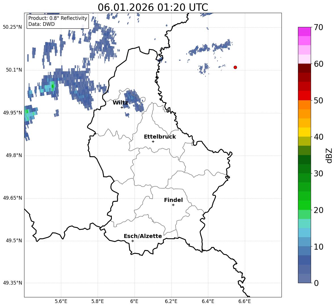The height and width of the screenshot is (307, 336).
Task: Click the Wiltz station cross marker
Action: tap(122, 107)
